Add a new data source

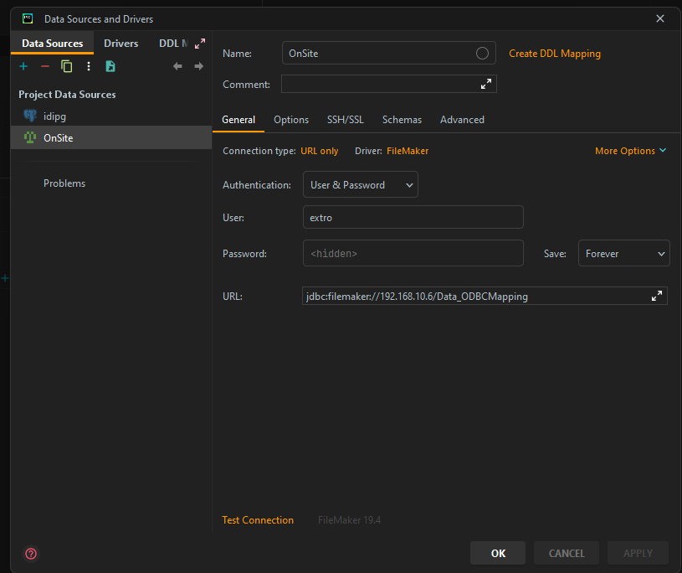[x=23, y=66]
